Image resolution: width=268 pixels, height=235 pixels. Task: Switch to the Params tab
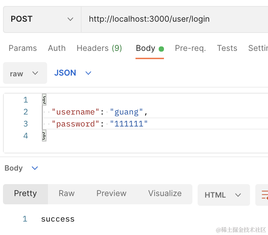(23, 48)
